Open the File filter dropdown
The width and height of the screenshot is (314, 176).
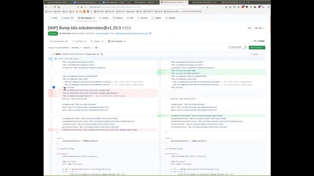[77, 48]
